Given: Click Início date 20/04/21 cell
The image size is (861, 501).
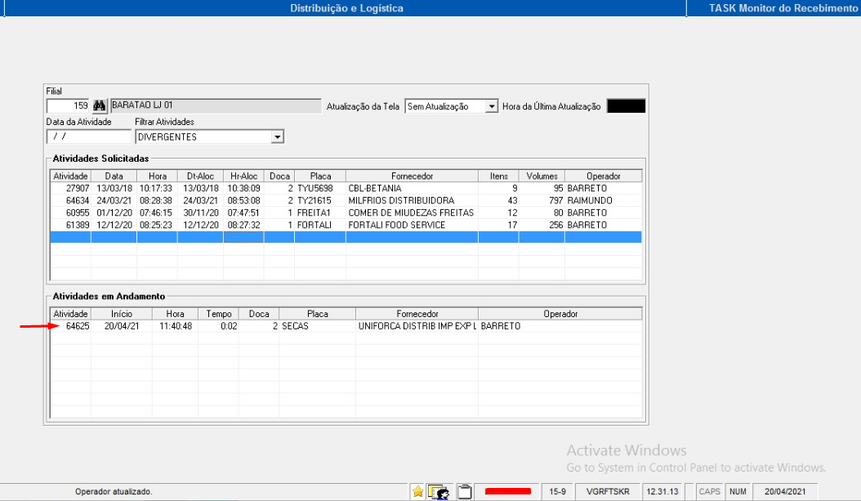Looking at the screenshot, I should pyautogui.click(x=122, y=326).
